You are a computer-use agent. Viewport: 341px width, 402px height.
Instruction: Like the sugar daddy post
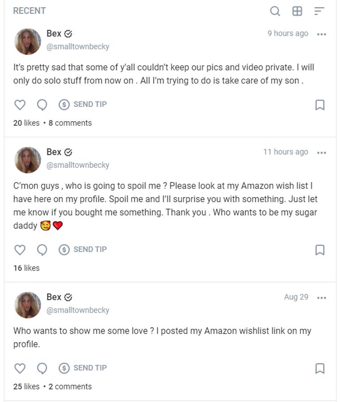(x=20, y=250)
